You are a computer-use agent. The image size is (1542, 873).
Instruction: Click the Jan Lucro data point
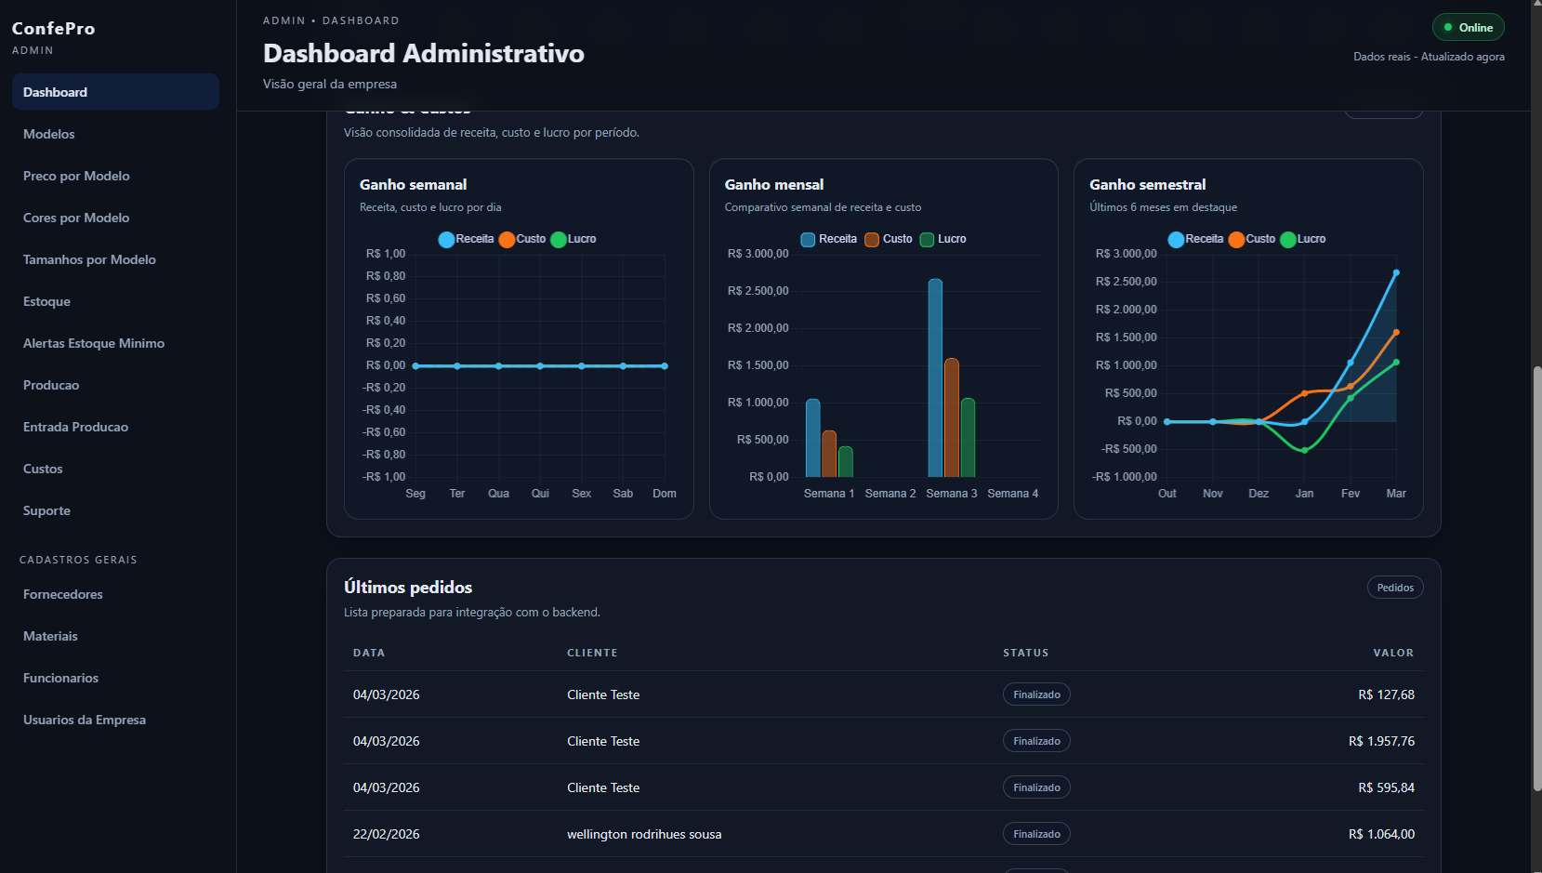coord(1305,450)
